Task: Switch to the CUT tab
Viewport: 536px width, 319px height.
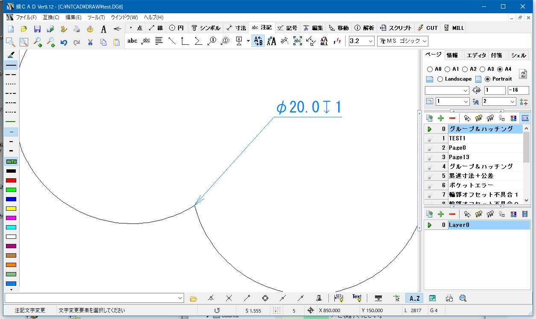Action: point(428,28)
